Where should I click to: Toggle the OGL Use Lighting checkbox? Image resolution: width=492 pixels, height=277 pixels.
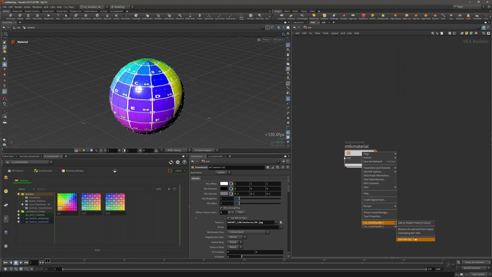(x=221, y=208)
